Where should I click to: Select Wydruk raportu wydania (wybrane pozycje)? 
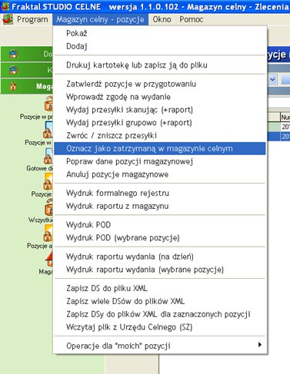pos(159,270)
